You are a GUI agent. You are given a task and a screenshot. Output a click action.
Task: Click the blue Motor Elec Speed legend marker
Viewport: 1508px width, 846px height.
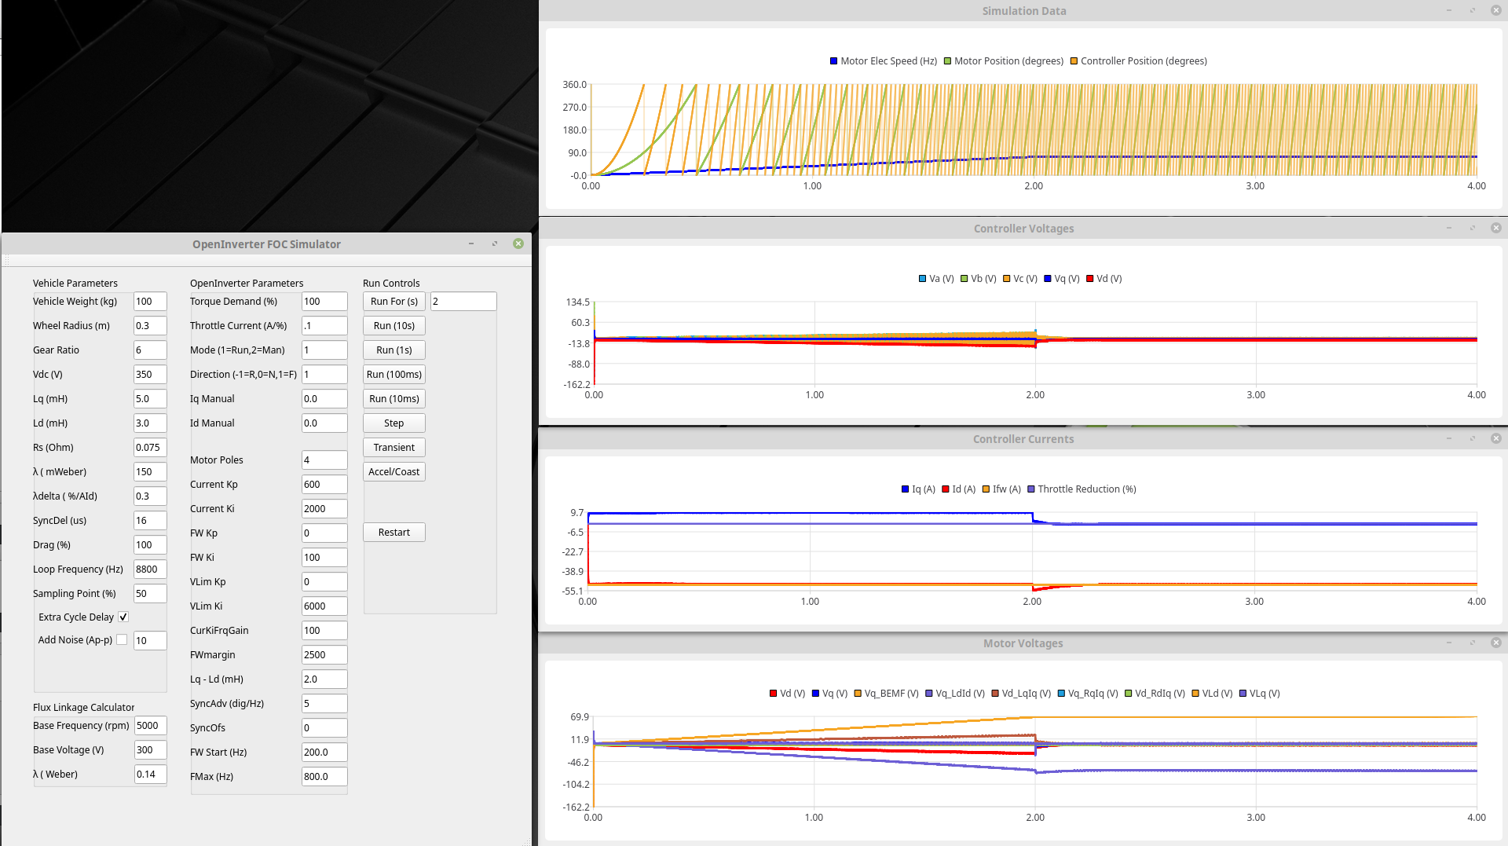coord(833,61)
